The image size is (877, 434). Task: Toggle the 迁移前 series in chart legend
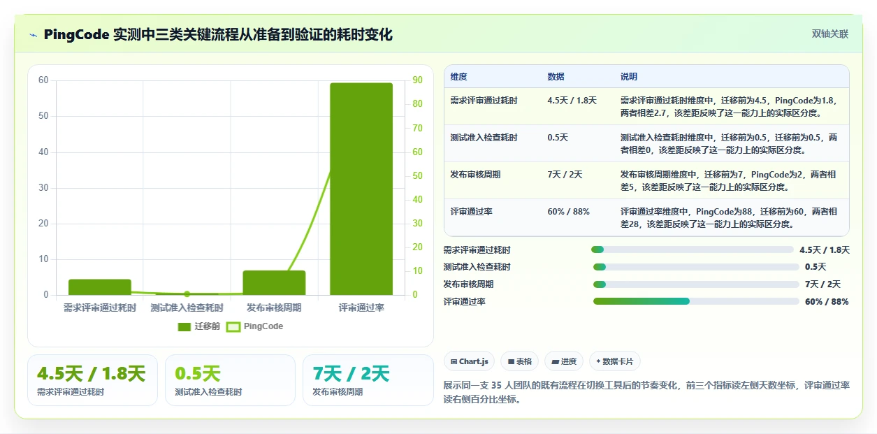pyautogui.click(x=199, y=326)
